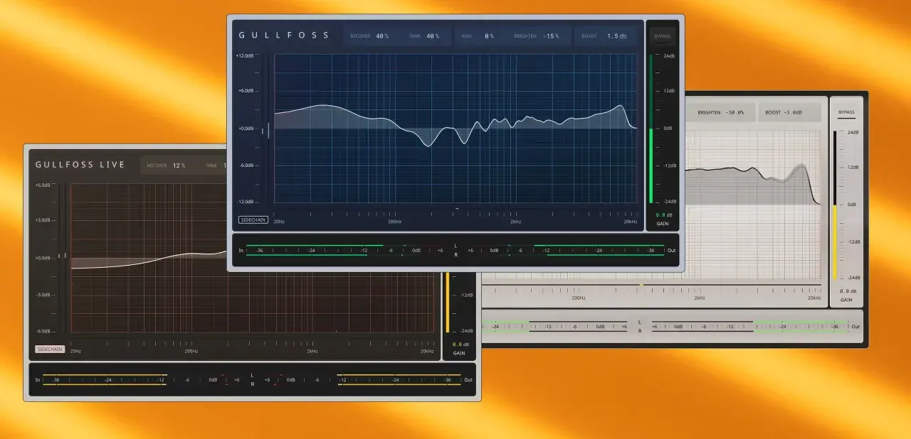Click the Boost -3.0dB control in light window
911x439 pixels.
(784, 112)
